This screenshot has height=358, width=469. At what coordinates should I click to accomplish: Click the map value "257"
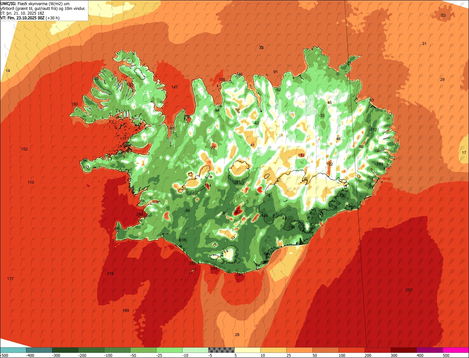(409, 290)
